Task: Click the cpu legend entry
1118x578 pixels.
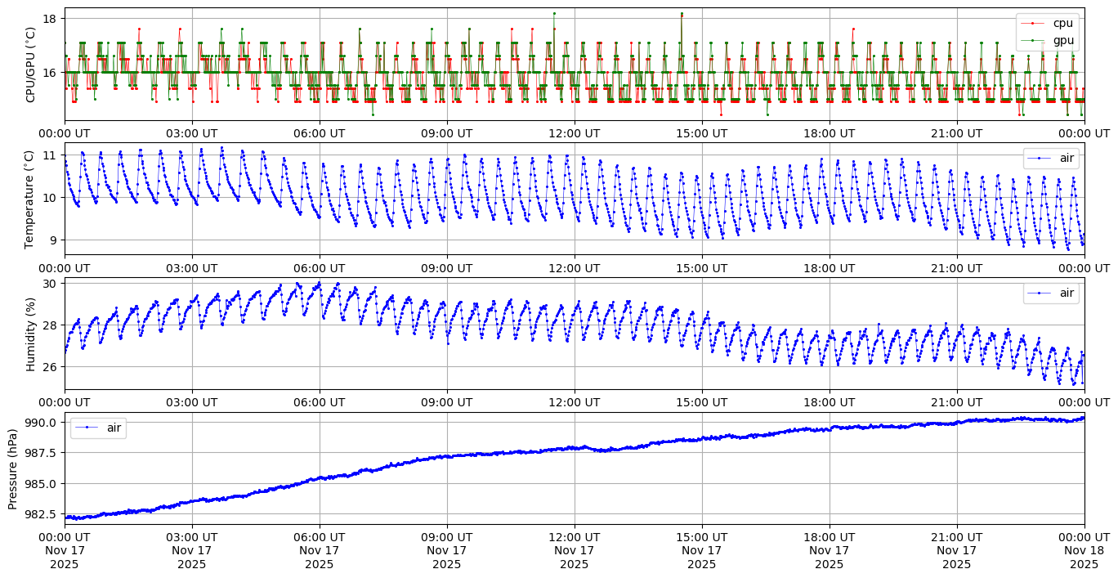Action: (x=1062, y=23)
